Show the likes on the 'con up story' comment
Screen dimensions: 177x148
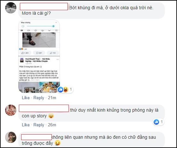pos(158,122)
